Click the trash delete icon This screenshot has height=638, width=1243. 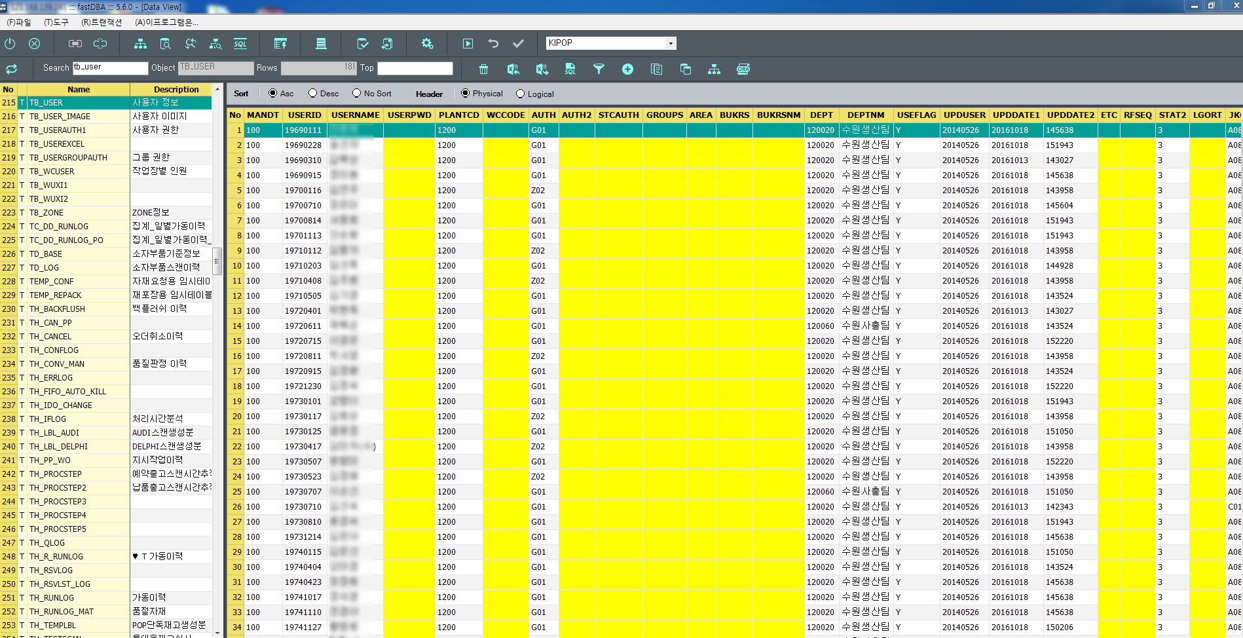pyautogui.click(x=483, y=69)
